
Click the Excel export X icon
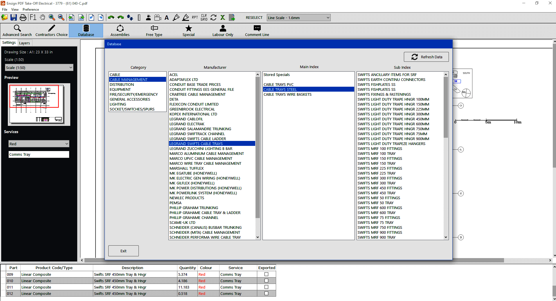click(x=223, y=18)
